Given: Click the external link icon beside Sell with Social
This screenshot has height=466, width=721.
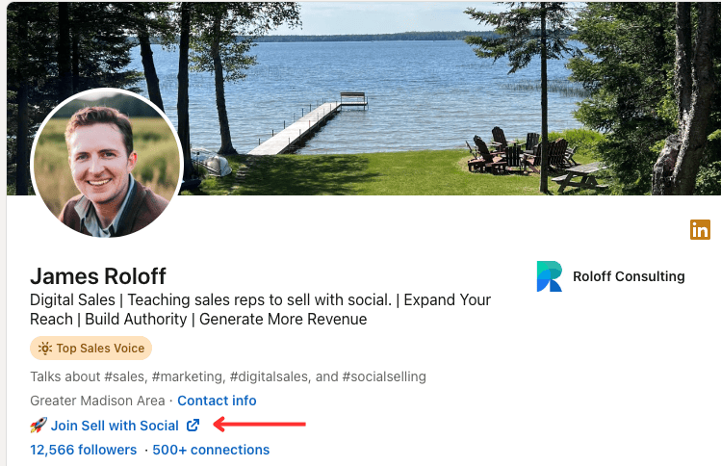Looking at the screenshot, I should 193,425.
